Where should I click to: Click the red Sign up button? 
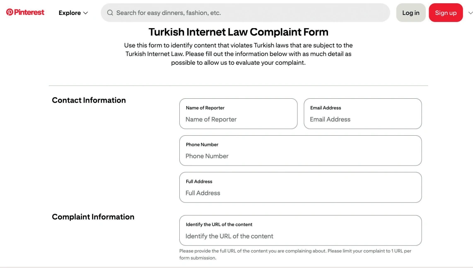[446, 13]
